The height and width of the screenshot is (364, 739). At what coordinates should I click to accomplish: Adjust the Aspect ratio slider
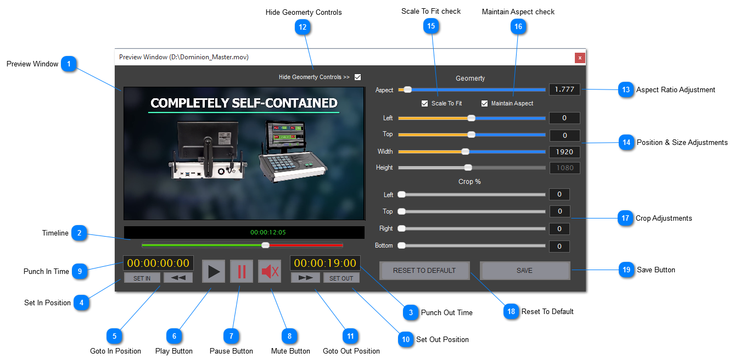[x=406, y=89]
